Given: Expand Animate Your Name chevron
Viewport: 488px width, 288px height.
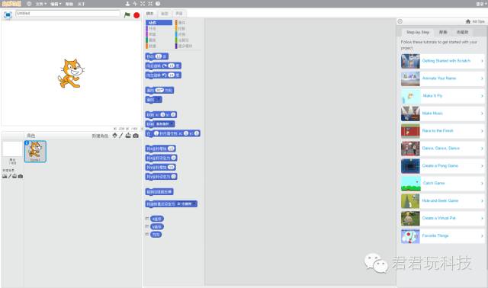Looking at the screenshot, I should pyautogui.click(x=482, y=78).
